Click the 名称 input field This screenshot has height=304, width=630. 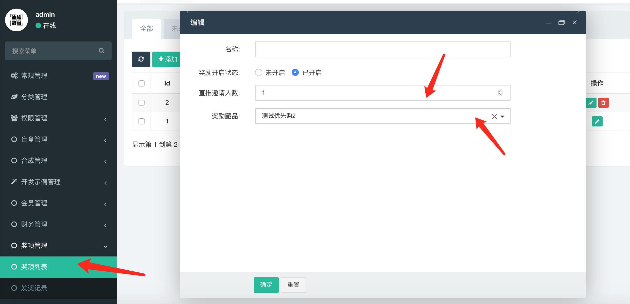point(382,49)
